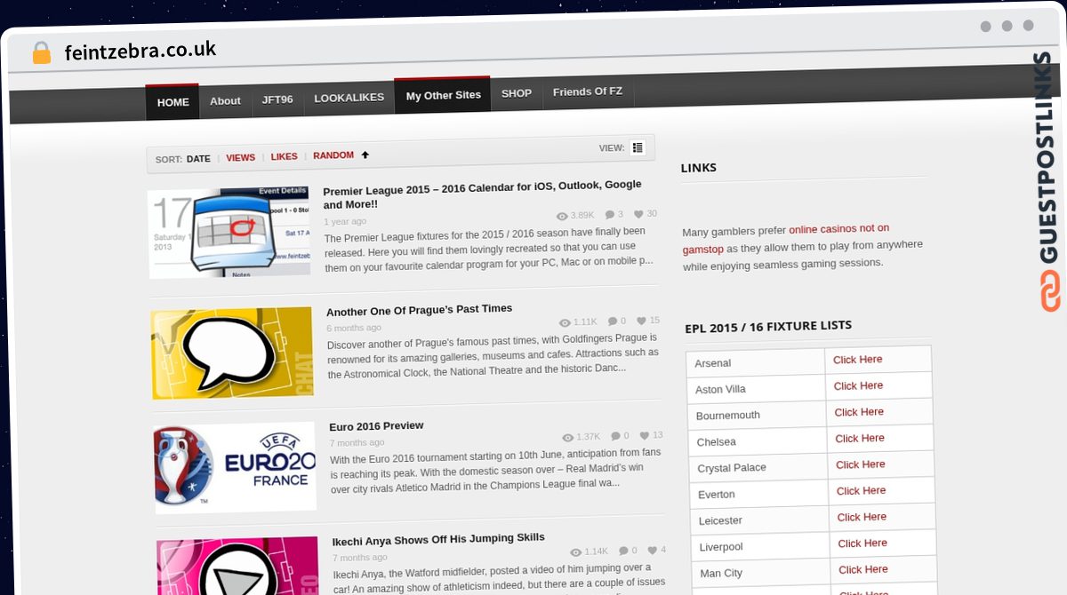This screenshot has width=1067, height=595.
Task: Click Here for Leicester fixtures
Action: pos(862,517)
